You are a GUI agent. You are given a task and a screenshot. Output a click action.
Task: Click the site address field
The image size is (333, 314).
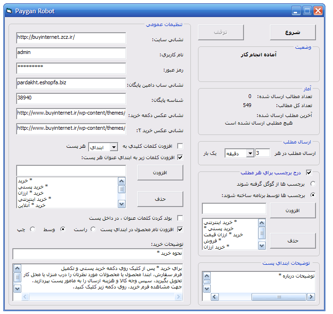pos(71,38)
